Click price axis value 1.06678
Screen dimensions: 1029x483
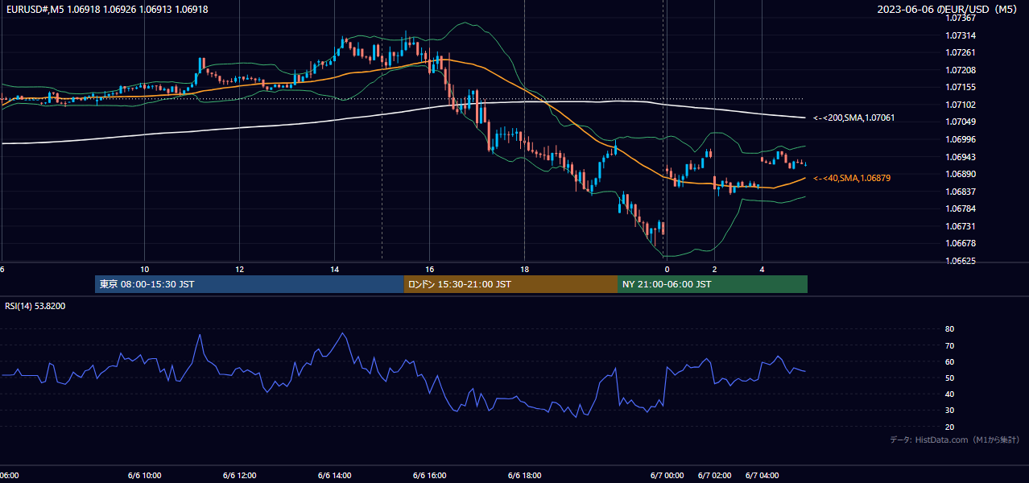pyautogui.click(x=961, y=243)
